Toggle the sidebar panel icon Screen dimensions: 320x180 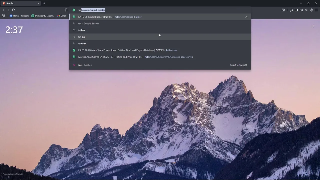(296, 10)
